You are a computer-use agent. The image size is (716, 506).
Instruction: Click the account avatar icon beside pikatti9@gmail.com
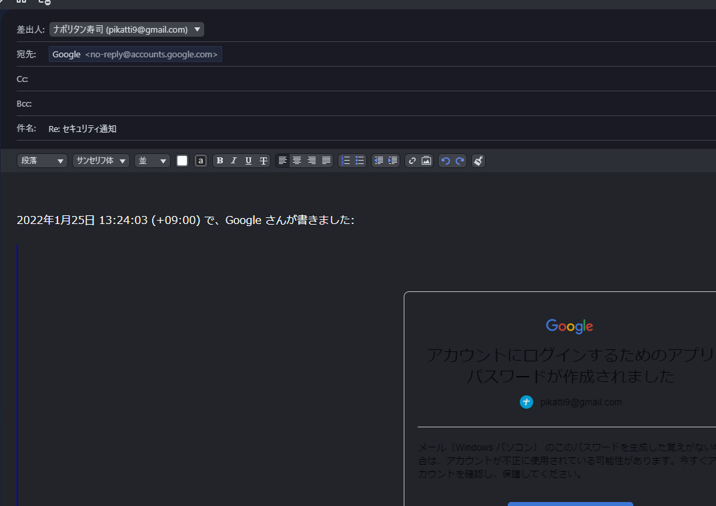point(526,402)
